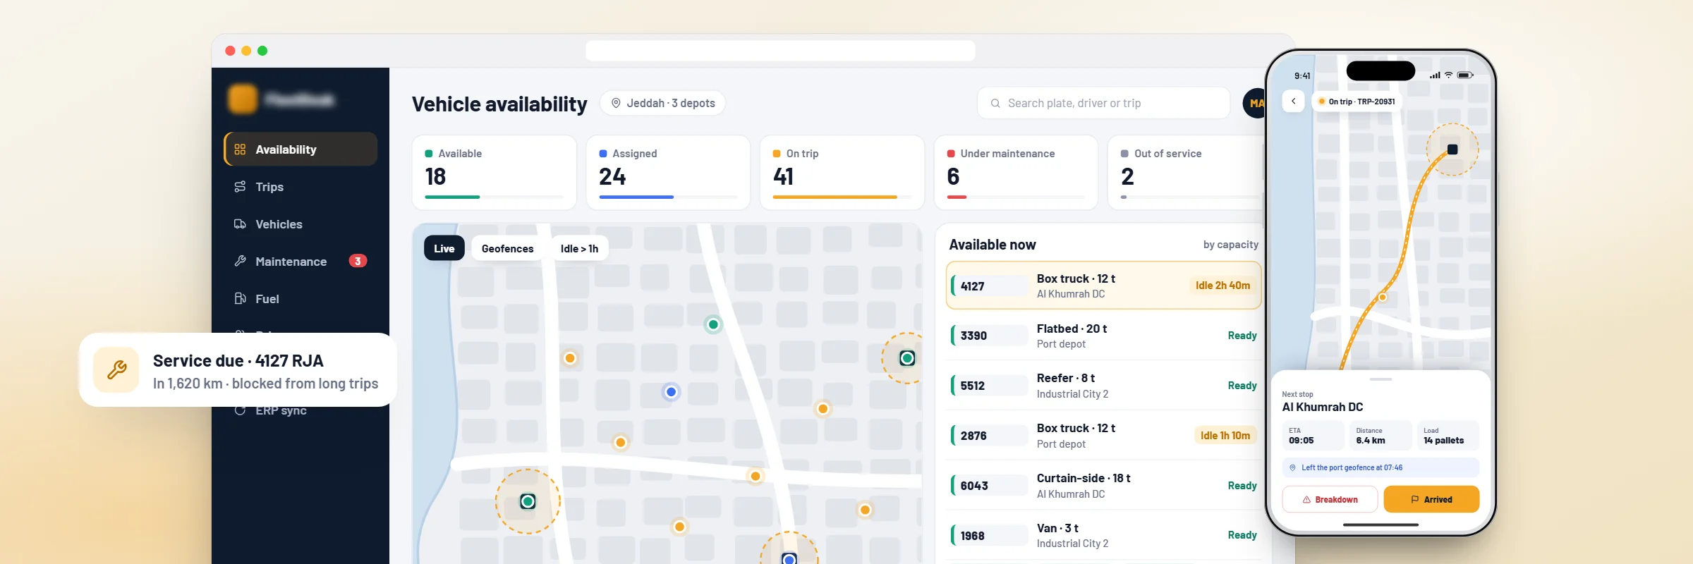Screen dimensions: 1693x564
Task: Switch map to Idle > 1h filter
Action: (x=579, y=248)
